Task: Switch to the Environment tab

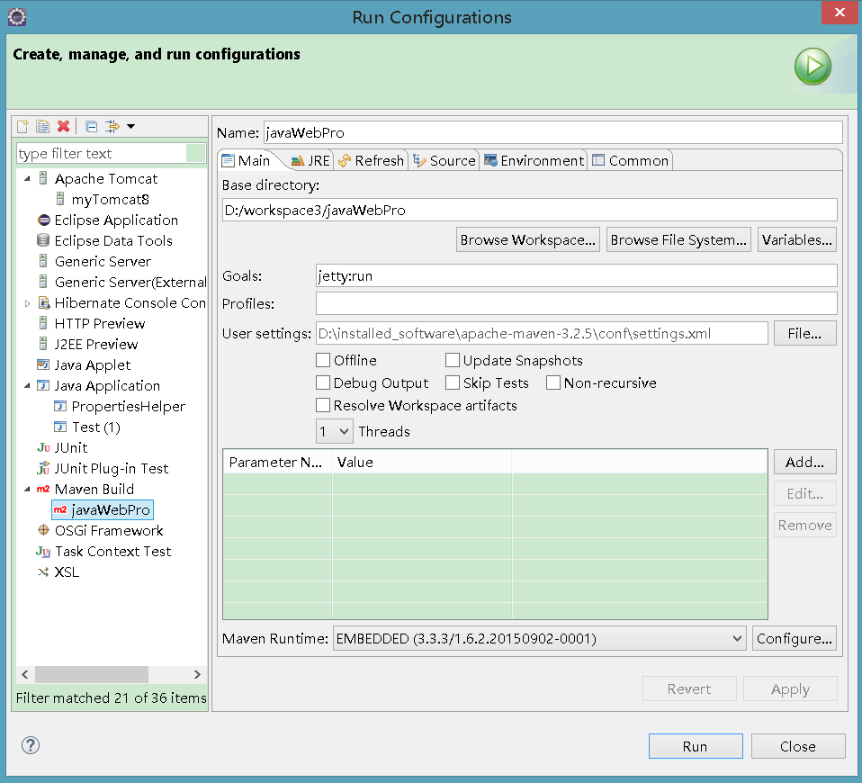Action: pyautogui.click(x=534, y=160)
